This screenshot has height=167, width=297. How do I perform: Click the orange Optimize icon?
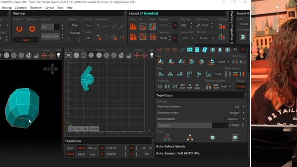[x=32, y=29]
